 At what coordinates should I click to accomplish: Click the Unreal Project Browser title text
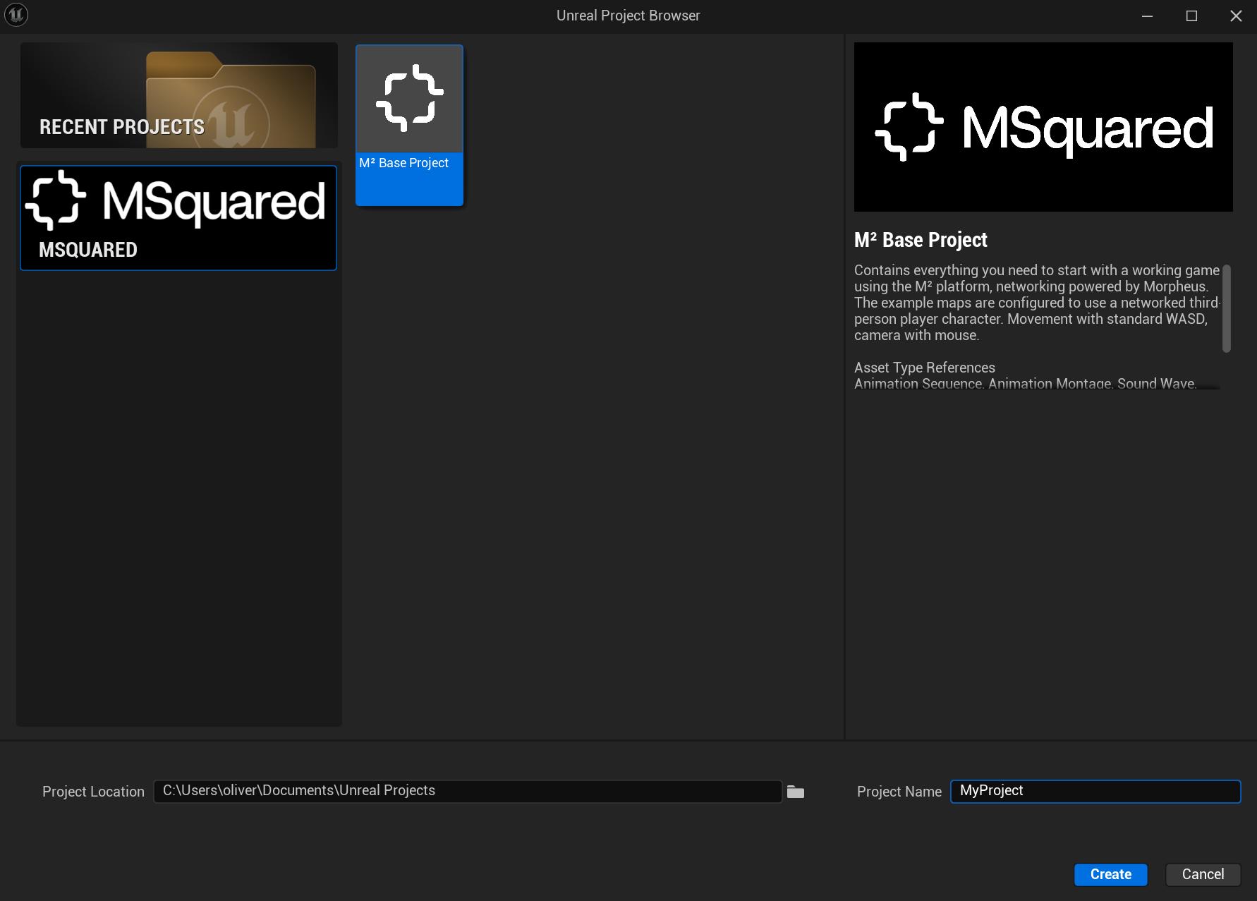(628, 16)
